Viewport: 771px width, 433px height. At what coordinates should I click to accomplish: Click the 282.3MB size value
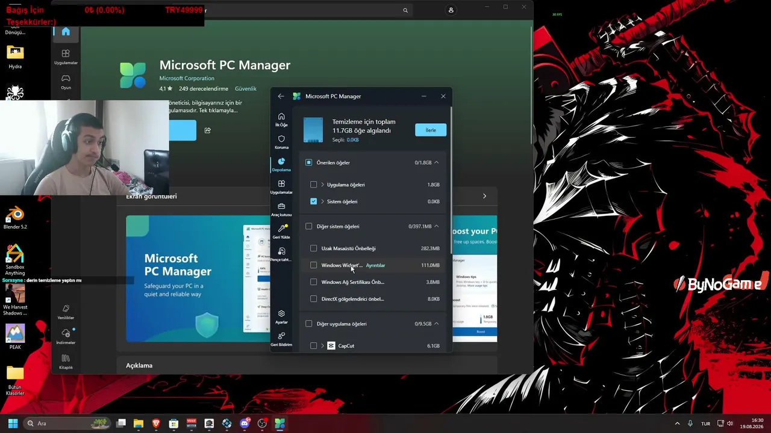[x=430, y=248]
